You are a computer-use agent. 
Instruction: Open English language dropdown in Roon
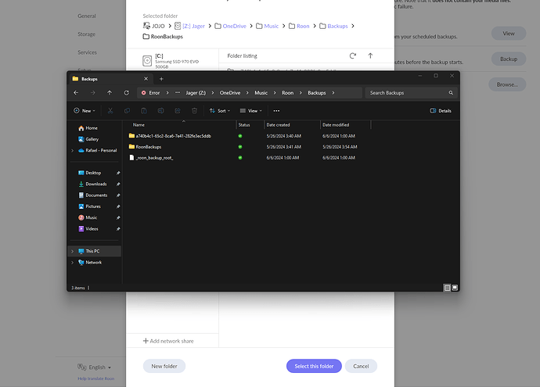click(95, 367)
